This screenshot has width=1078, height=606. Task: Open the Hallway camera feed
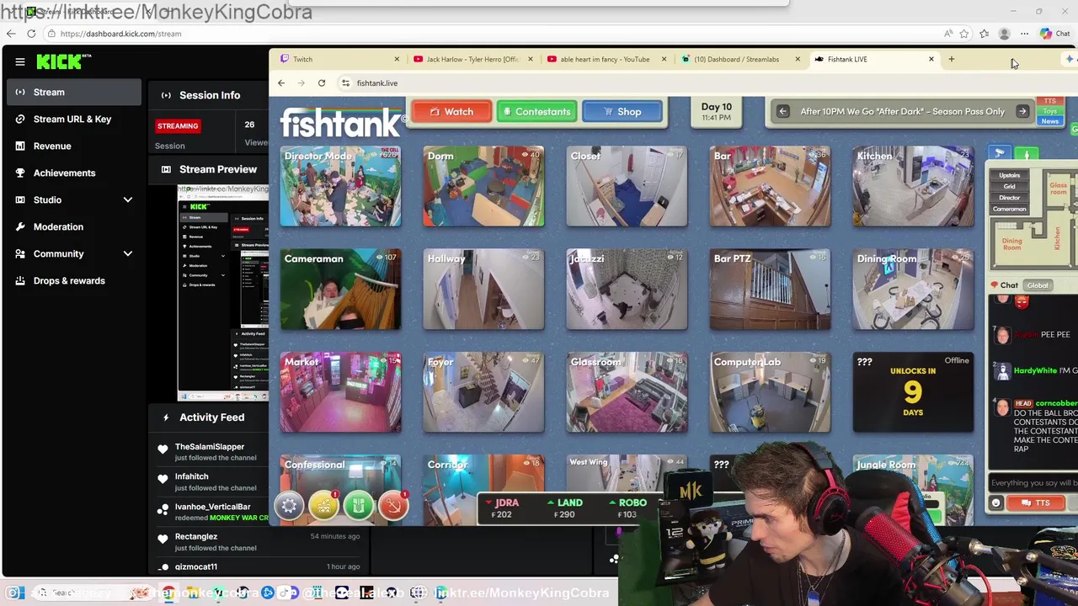pos(483,290)
